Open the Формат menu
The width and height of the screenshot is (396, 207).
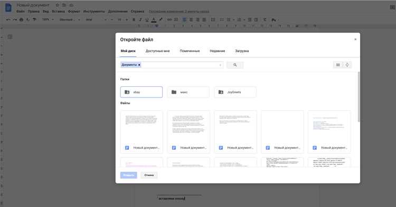click(74, 12)
